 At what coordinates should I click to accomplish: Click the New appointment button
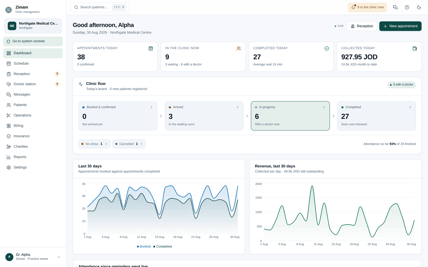coord(400,26)
